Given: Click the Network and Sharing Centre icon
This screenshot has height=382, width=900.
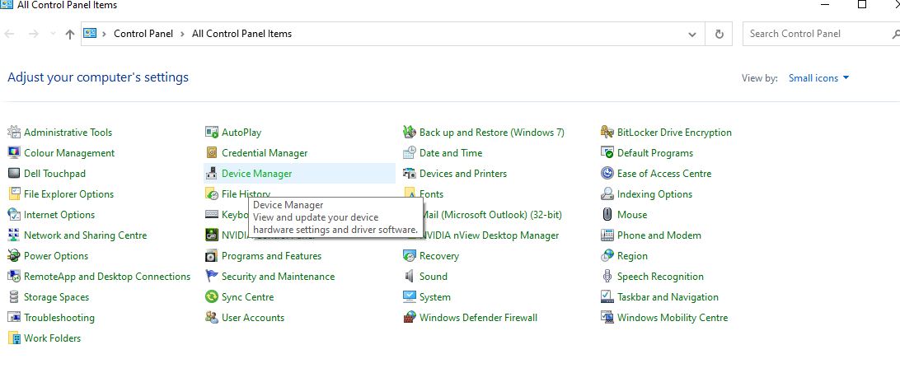Looking at the screenshot, I should pos(14,235).
